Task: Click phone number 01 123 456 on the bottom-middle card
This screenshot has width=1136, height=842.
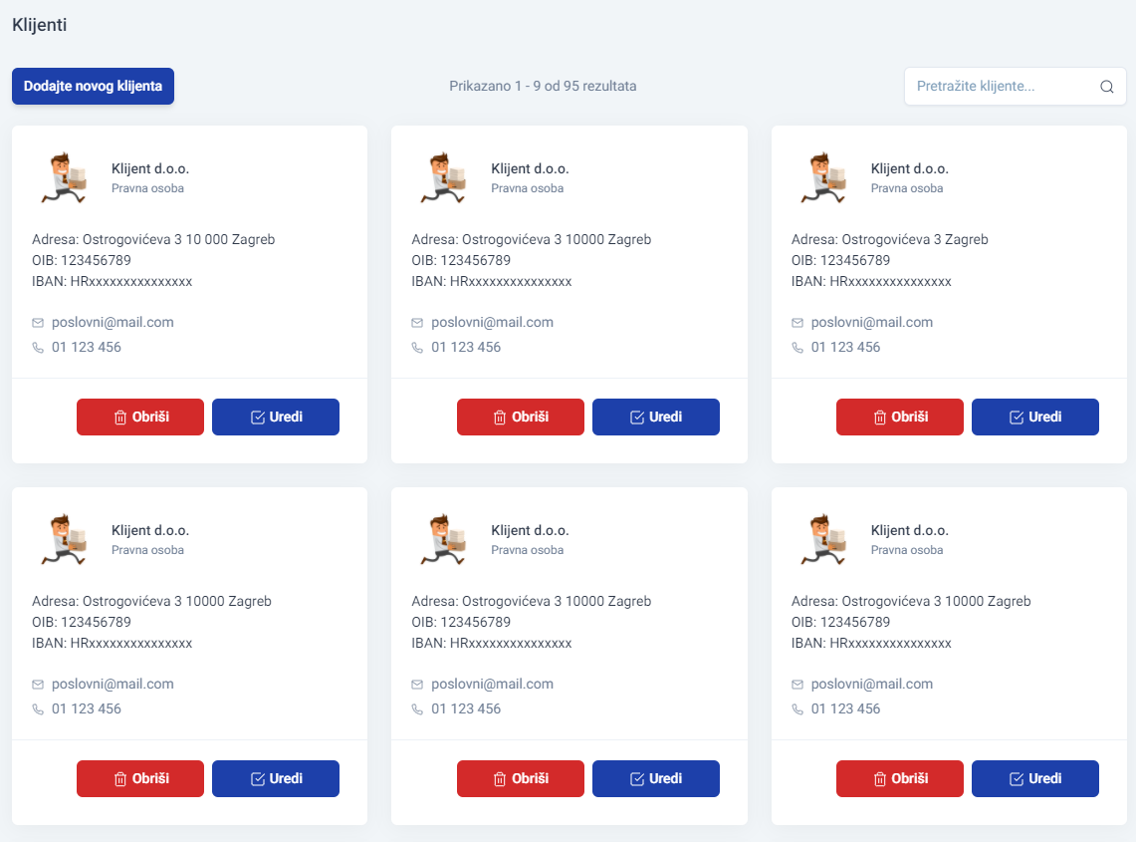Action: (466, 708)
